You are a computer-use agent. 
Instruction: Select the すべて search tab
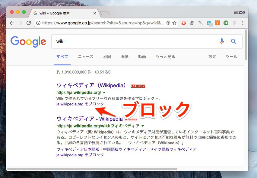tap(62, 57)
